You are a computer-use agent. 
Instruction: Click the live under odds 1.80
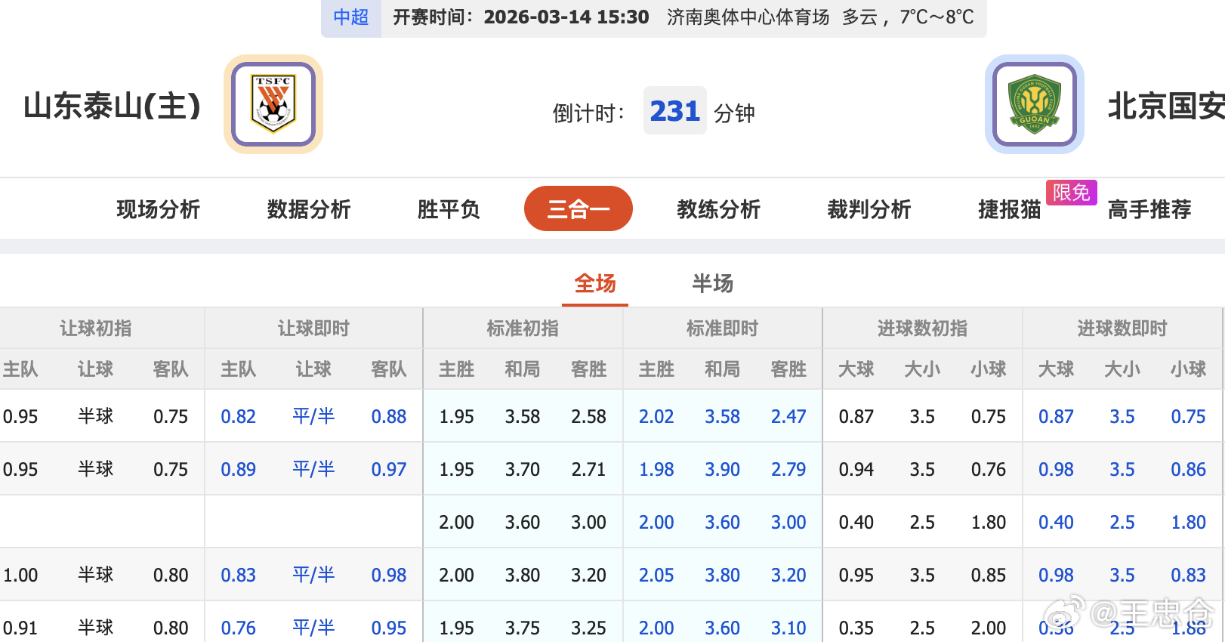(x=1189, y=523)
